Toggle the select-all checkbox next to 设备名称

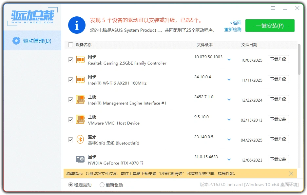click(70, 45)
